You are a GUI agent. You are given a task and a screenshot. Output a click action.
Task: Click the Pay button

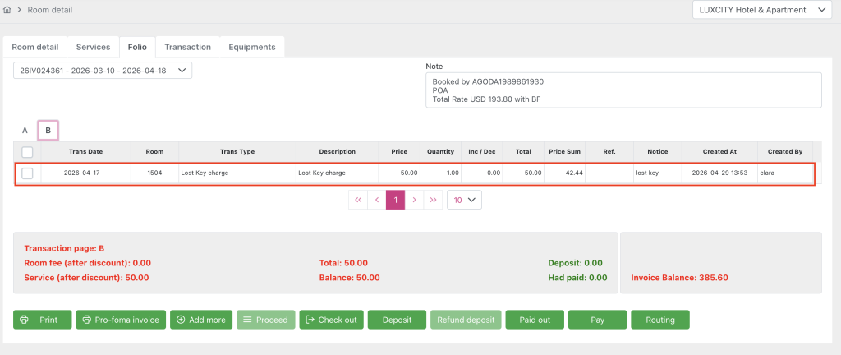click(597, 320)
